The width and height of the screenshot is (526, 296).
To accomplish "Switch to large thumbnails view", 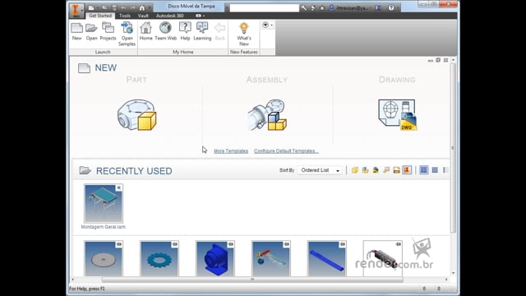I will (x=424, y=170).
